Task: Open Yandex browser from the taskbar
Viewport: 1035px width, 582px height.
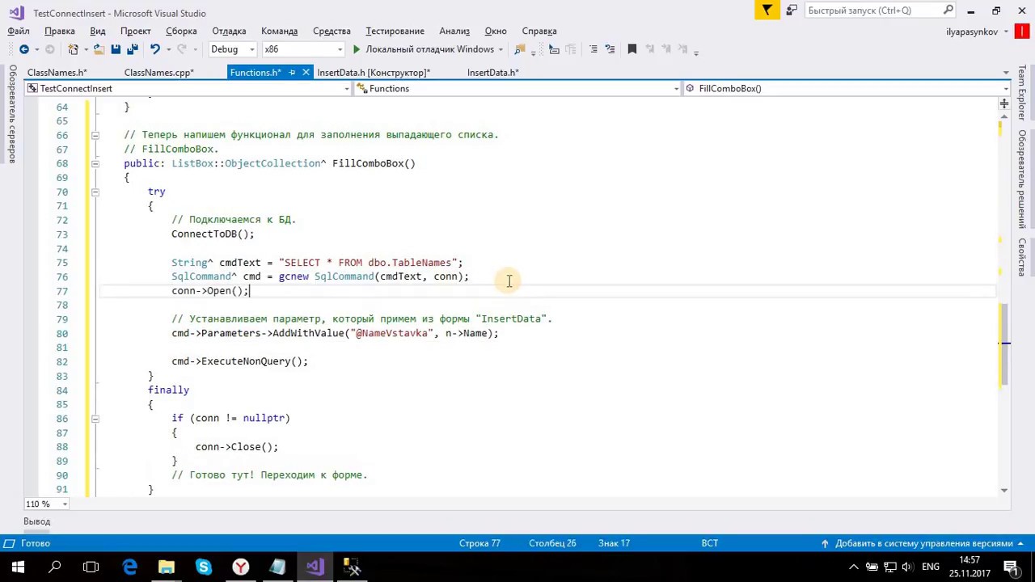Action: (x=241, y=567)
